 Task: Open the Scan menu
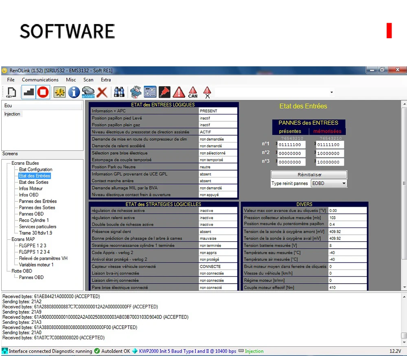point(88,80)
